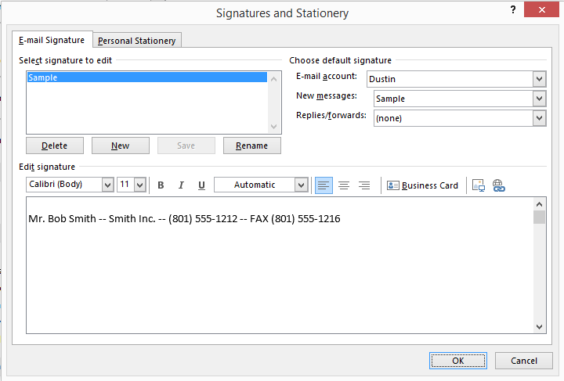Screen dimensions: 564x381
Task: Switch to the Personal Stationery tab
Action: (138, 41)
